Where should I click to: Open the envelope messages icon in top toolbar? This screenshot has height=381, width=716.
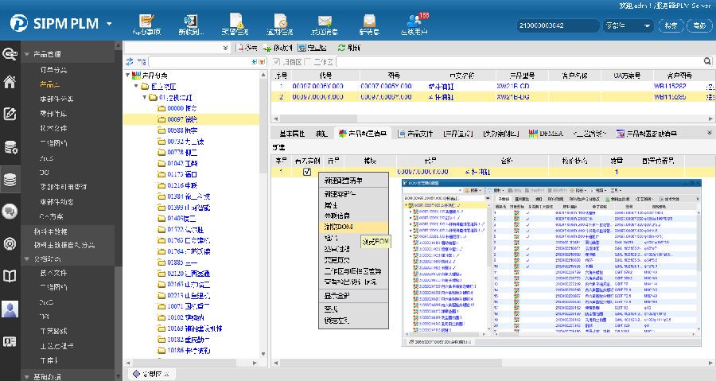point(324,22)
